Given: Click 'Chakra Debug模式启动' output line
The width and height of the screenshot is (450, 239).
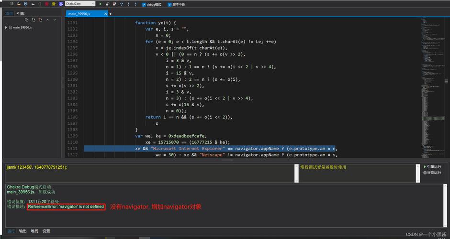Looking at the screenshot, I should (x=29, y=187).
